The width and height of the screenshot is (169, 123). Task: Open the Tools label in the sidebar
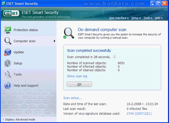(18, 74)
